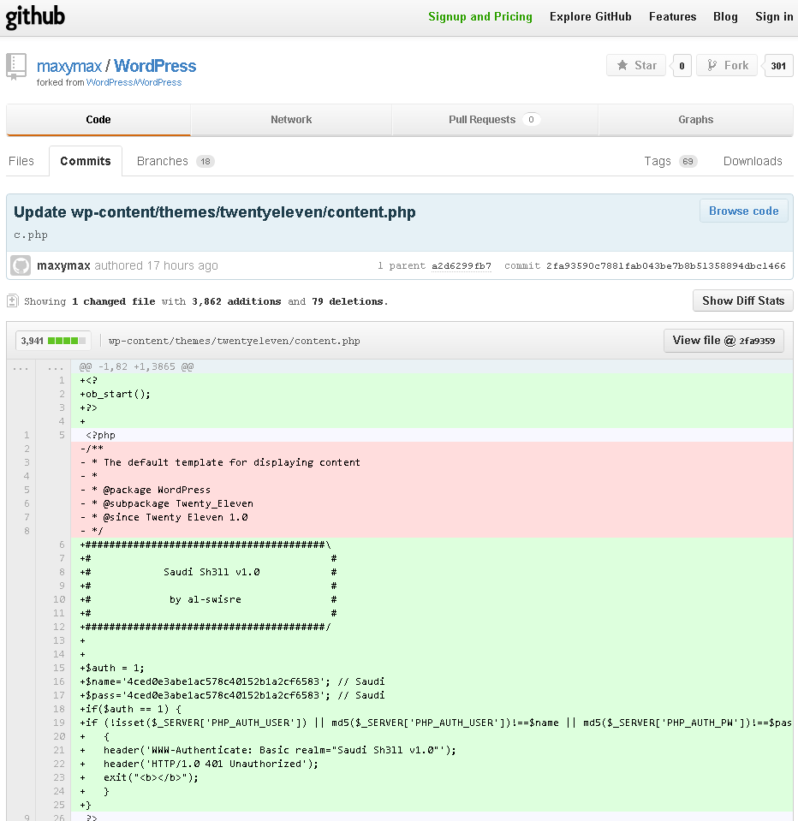Viewport: 798px width, 821px height.
Task: Select the Commits subtab
Action: point(86,161)
